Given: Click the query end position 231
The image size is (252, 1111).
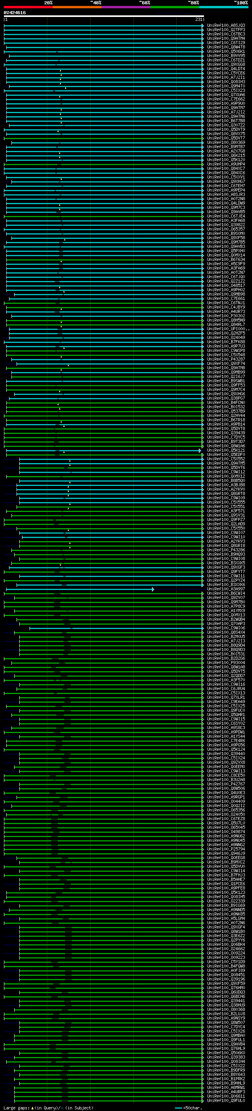Looking at the screenshot, I should [x=198, y=19].
